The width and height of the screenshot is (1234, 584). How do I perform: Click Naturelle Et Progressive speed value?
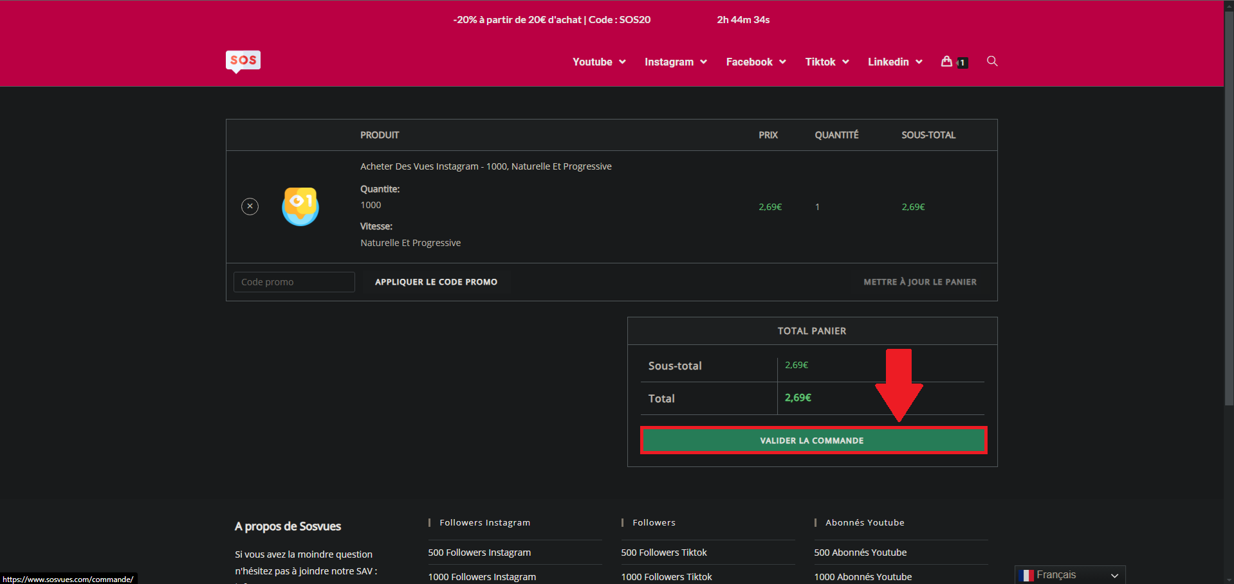point(410,243)
